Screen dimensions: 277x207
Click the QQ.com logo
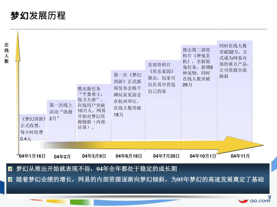pyautogui.click(x=254, y=200)
